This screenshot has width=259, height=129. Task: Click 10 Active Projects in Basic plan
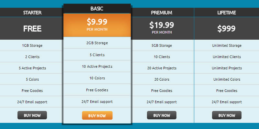[x=97, y=66]
